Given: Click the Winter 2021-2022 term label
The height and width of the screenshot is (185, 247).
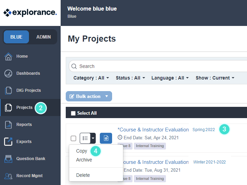Looking at the screenshot, I should (x=210, y=162).
